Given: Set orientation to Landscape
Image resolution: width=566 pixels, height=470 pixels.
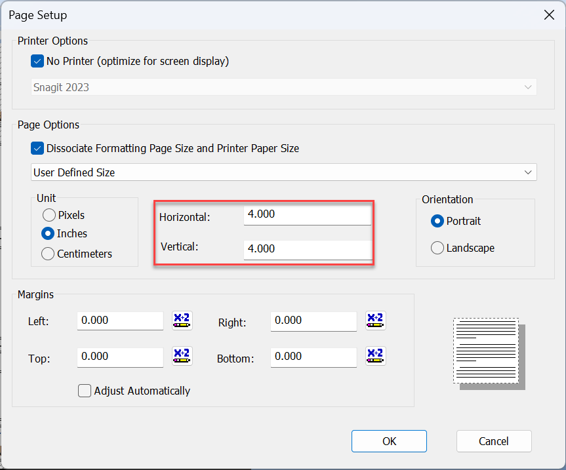Looking at the screenshot, I should tap(437, 248).
